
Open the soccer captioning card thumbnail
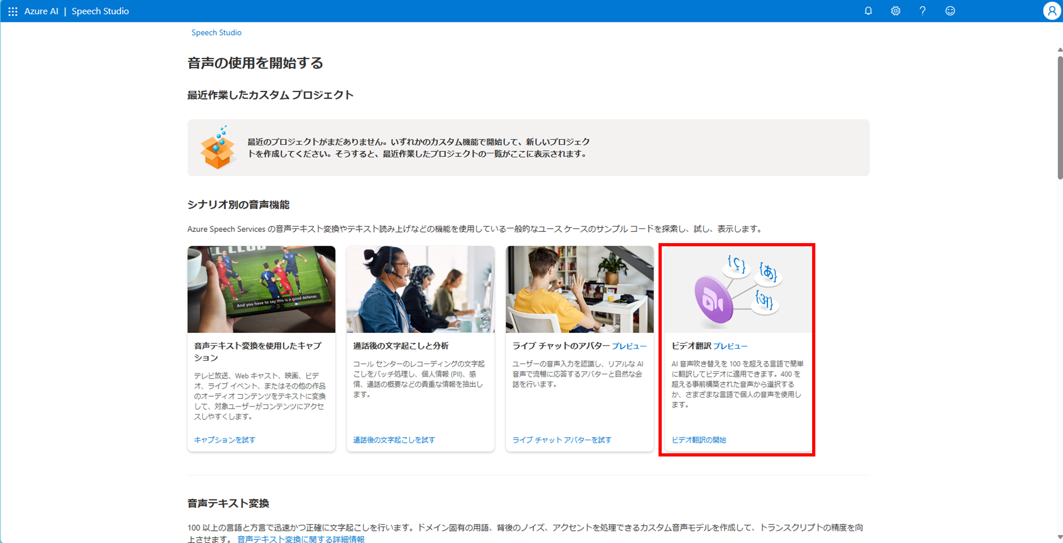click(261, 289)
